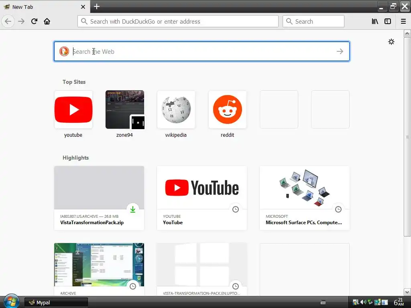Click history clock on Microsoft card
Image resolution: width=411 pixels, height=308 pixels.
point(338,209)
